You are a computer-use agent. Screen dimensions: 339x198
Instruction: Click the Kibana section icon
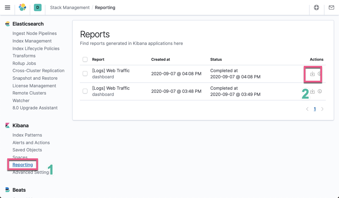point(8,126)
